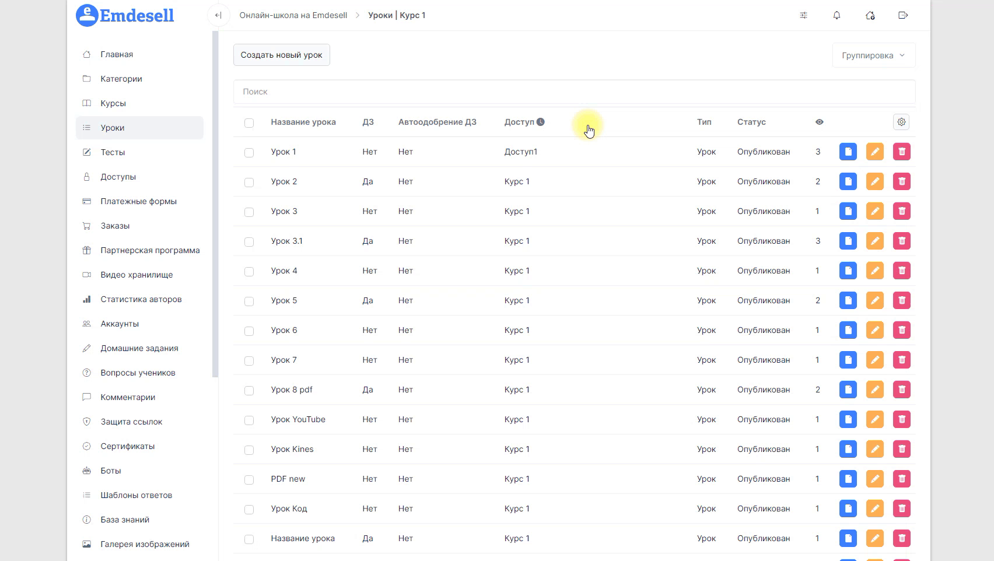Toggle the select-all checkbox in table header

pos(249,122)
